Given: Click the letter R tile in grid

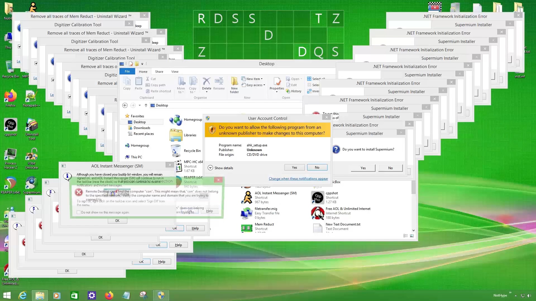Looking at the screenshot, I should (x=201, y=19).
